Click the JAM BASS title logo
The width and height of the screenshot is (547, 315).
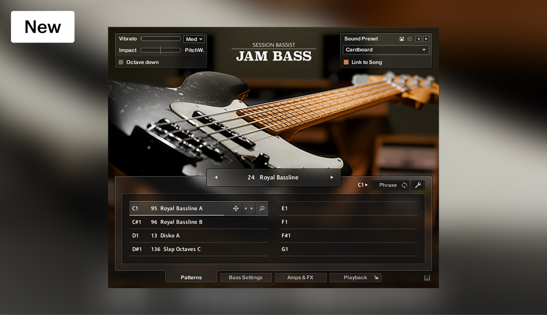click(x=273, y=56)
